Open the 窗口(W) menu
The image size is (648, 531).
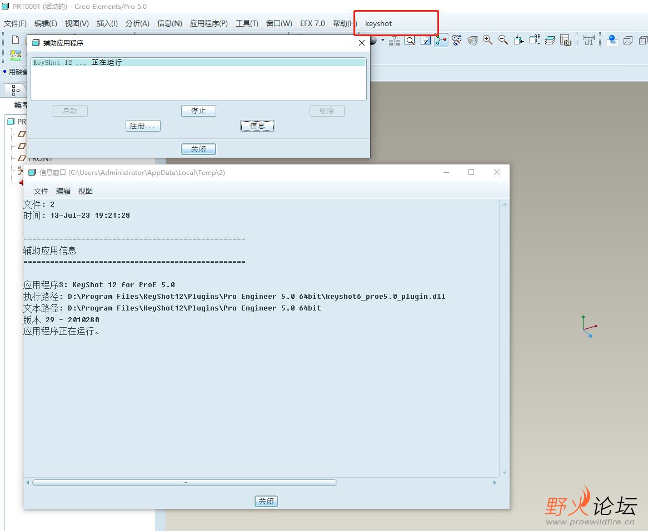point(279,23)
